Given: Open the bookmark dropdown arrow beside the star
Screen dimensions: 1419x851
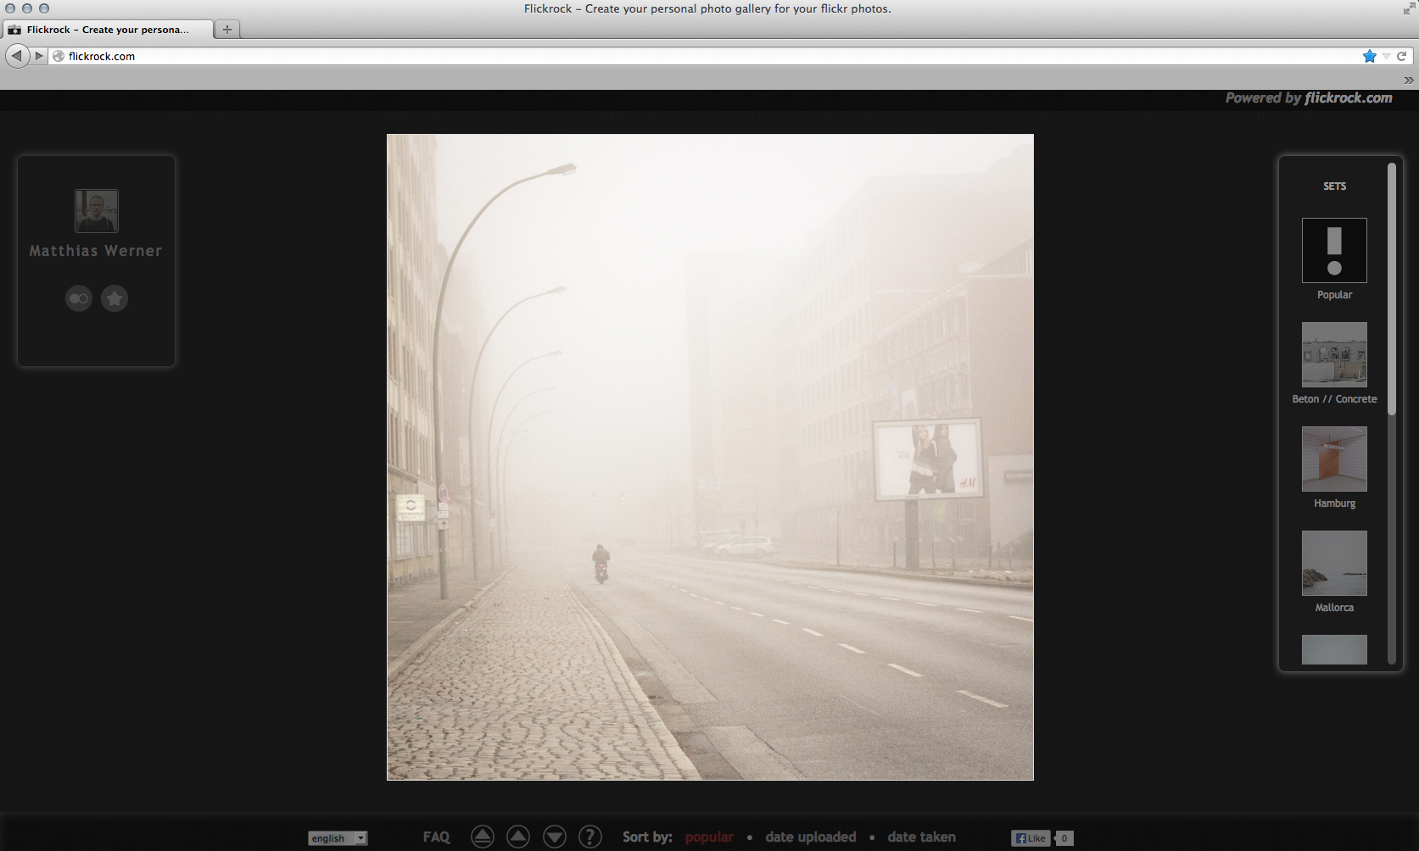Looking at the screenshot, I should click(x=1386, y=56).
